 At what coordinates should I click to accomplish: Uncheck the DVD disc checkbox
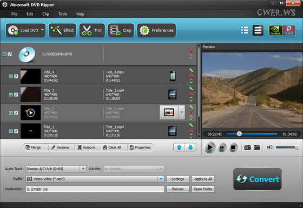(10, 55)
